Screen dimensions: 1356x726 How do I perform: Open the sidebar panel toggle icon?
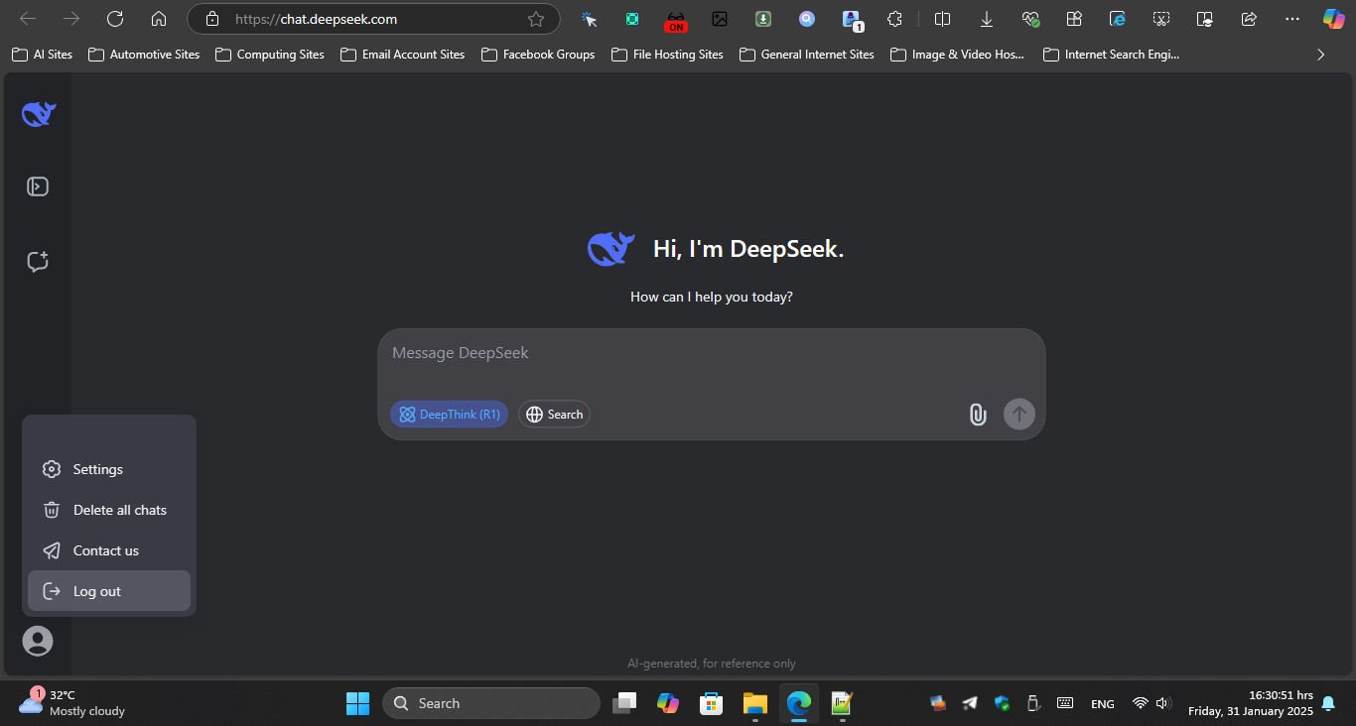click(38, 186)
